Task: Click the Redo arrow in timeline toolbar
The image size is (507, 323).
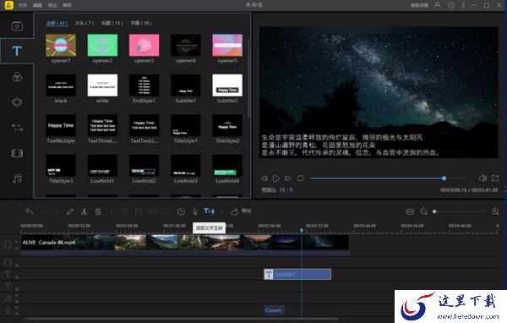Action: tap(43, 211)
